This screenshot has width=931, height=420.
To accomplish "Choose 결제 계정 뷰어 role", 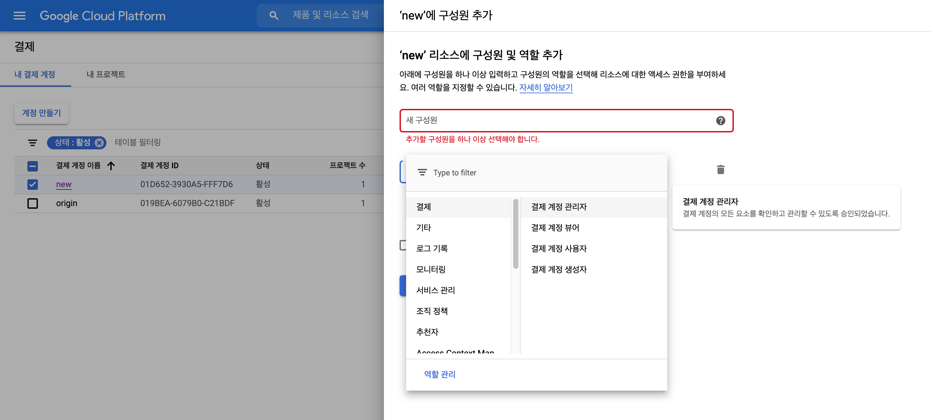I will (x=593, y=228).
